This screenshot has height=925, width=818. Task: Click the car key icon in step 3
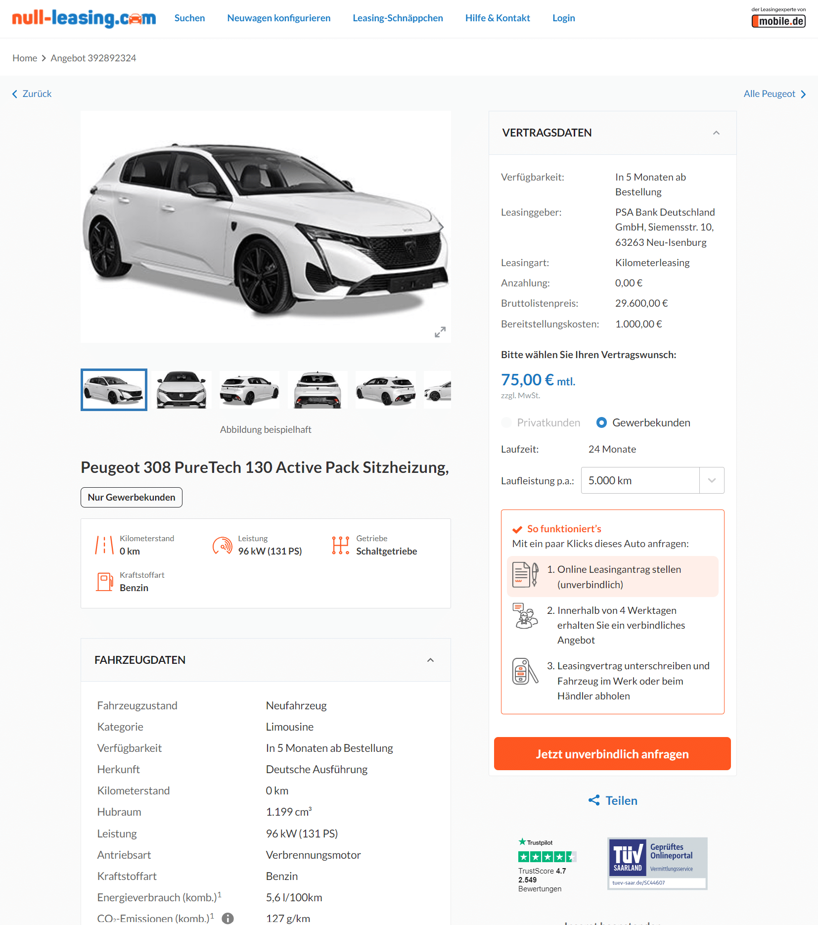coord(525,671)
